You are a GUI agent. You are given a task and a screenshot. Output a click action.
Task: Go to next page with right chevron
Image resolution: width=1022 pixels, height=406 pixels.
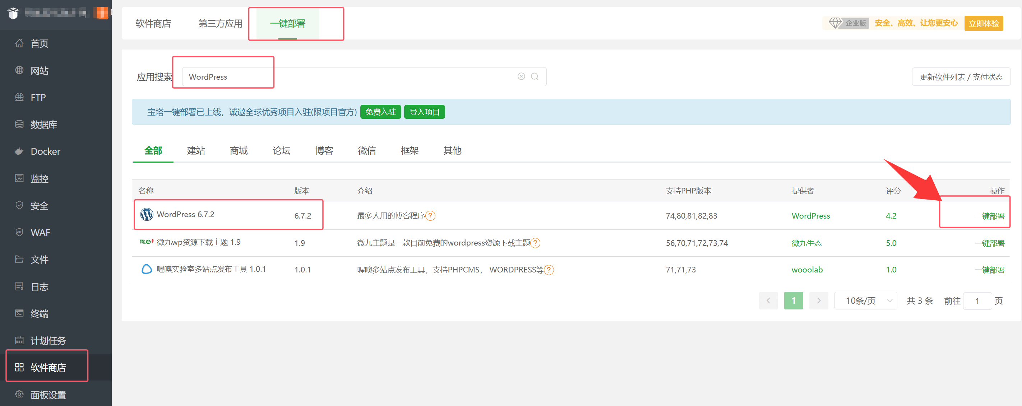coord(818,300)
